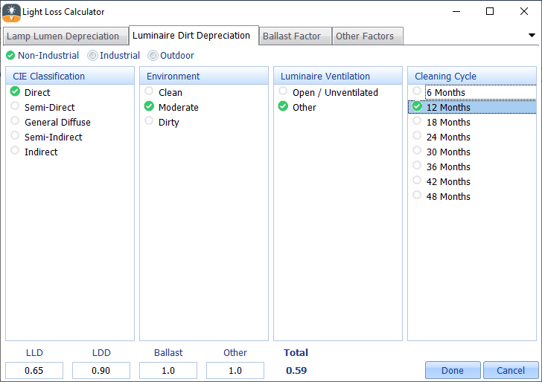Select the Luminaire Dirt Depreciation tab
The image size is (542, 382).
point(194,36)
